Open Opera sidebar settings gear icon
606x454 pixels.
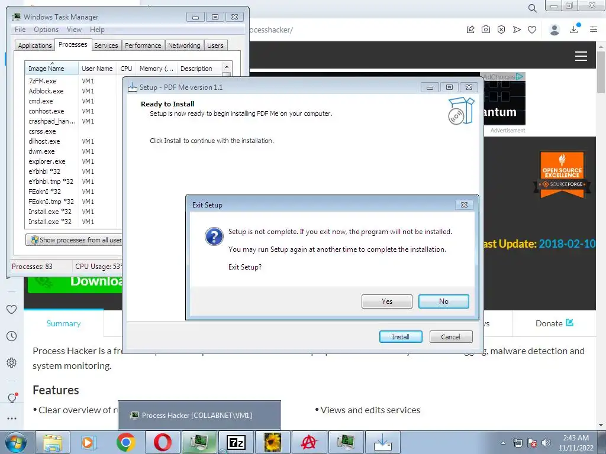[x=12, y=363]
